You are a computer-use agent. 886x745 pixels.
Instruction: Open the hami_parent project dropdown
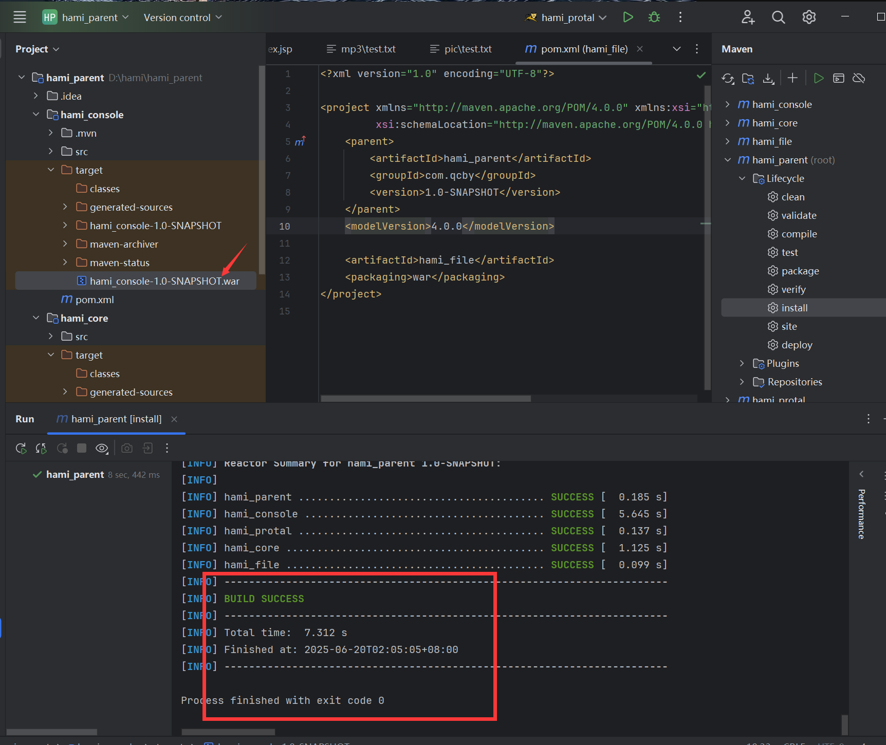[85, 17]
